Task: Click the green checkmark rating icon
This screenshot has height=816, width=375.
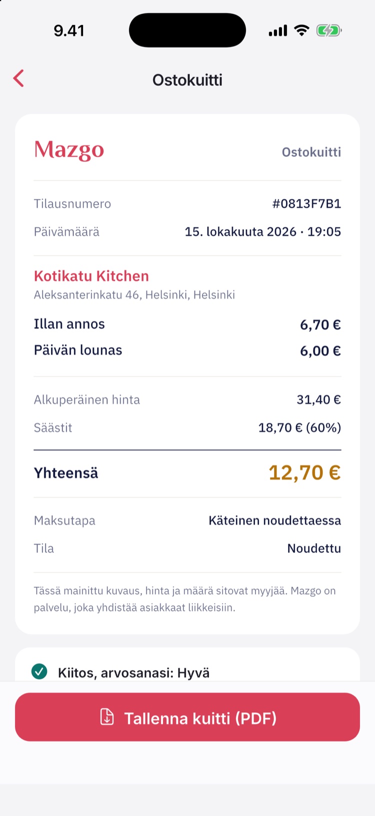Action: tap(39, 671)
